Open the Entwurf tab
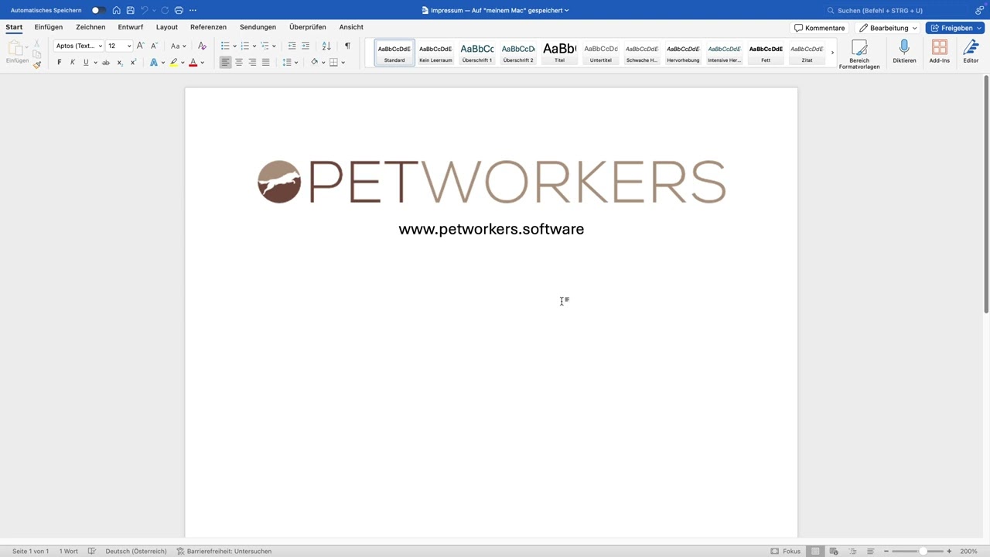Screen dimensions: 990x557 pyautogui.click(x=131, y=27)
